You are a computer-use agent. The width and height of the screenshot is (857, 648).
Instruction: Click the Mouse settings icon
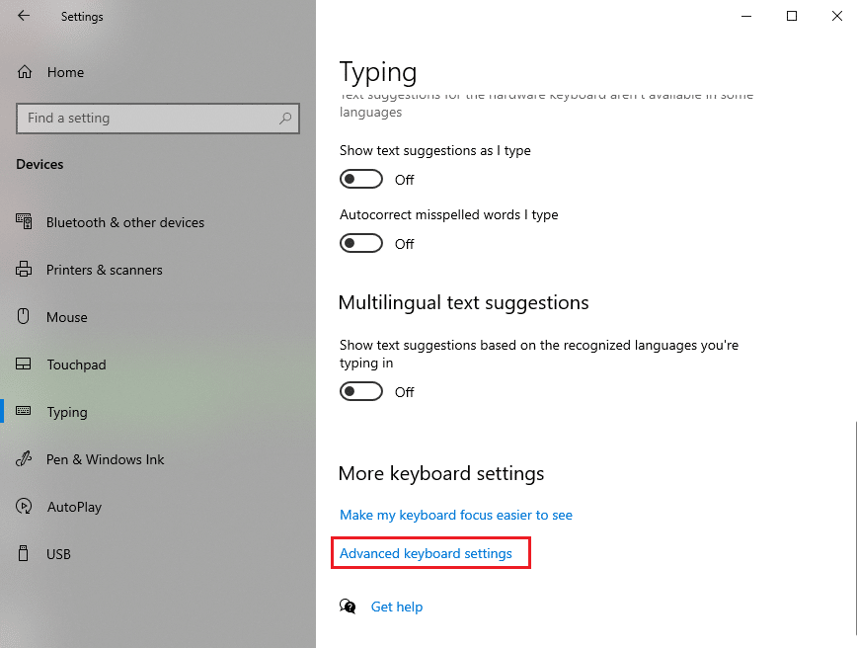click(x=24, y=316)
